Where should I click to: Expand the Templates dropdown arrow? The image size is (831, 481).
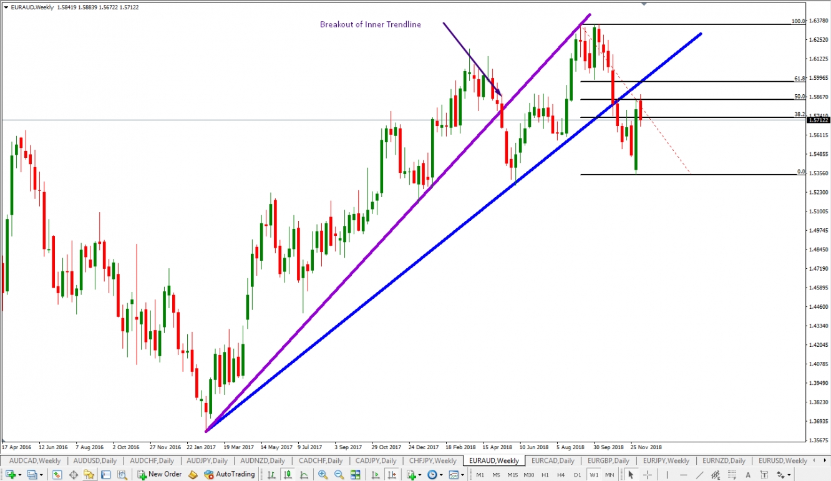[462, 475]
